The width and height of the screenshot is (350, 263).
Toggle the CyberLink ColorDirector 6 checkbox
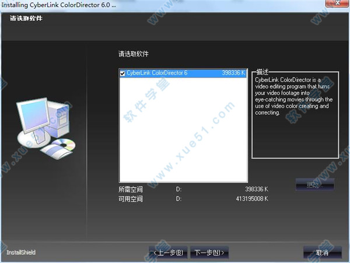(x=123, y=73)
